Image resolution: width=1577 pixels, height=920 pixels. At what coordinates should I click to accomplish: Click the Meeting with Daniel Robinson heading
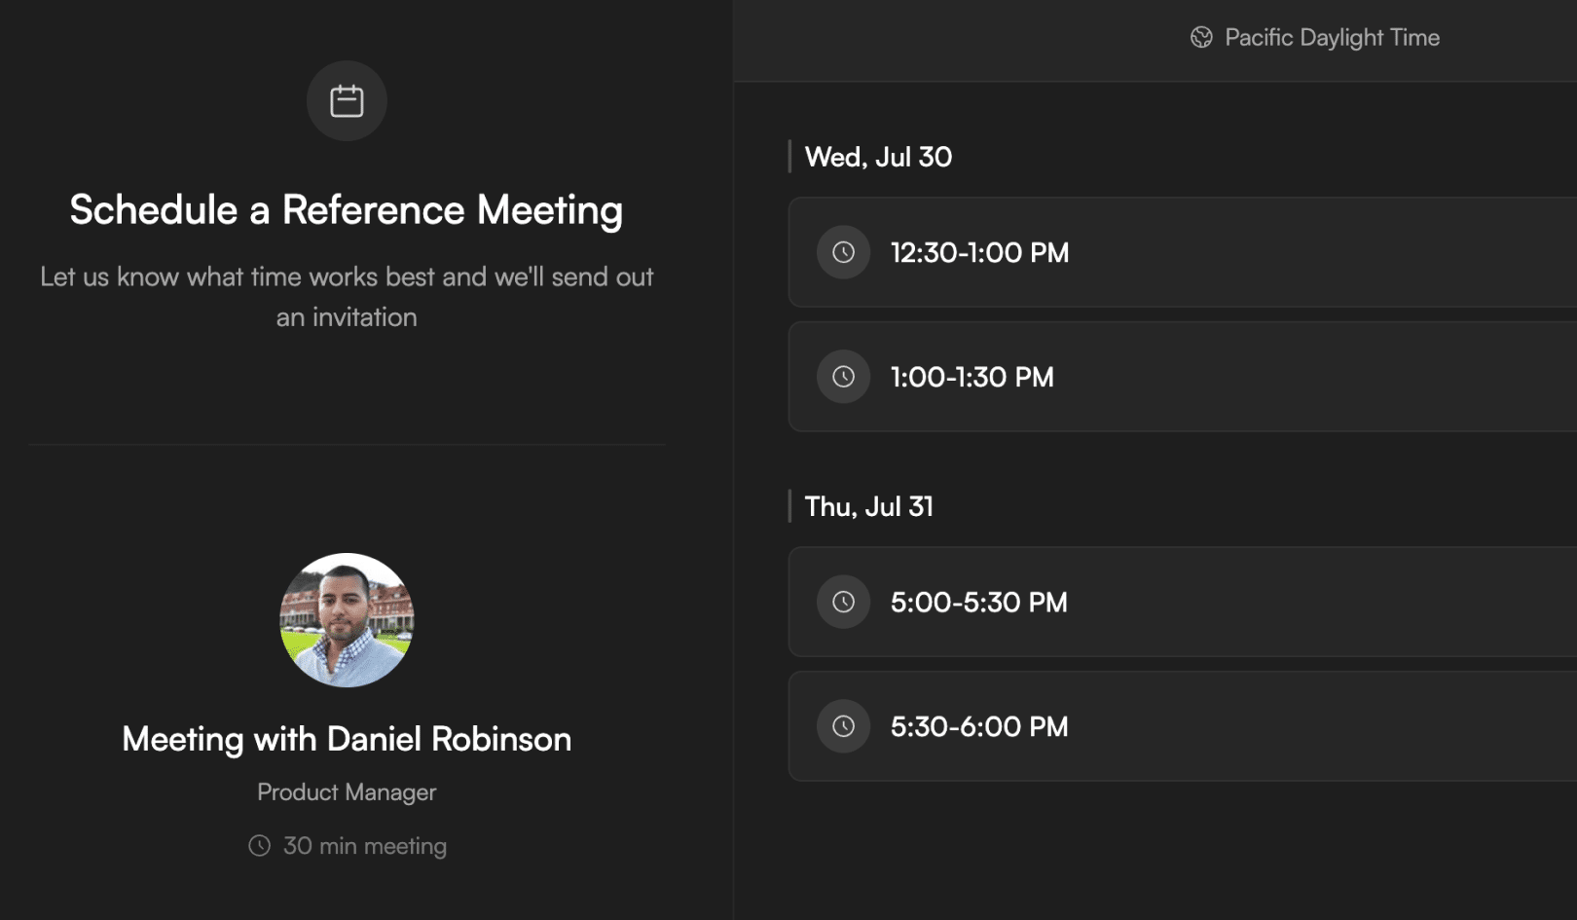click(347, 739)
